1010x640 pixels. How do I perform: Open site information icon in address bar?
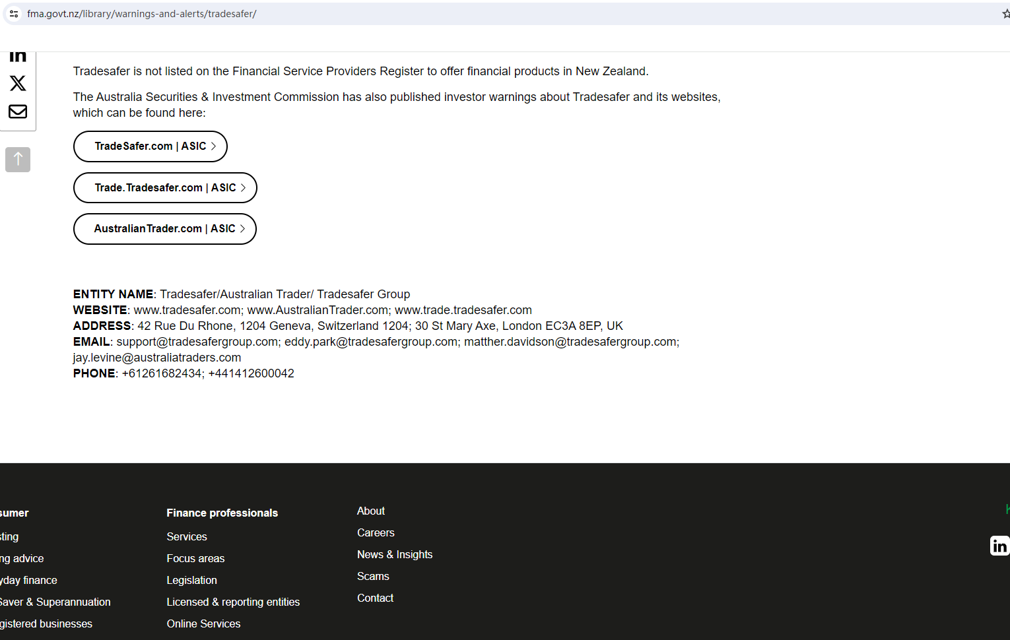click(x=14, y=14)
